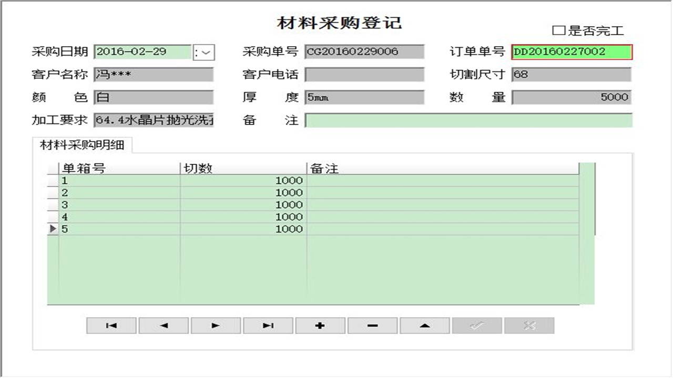The height and width of the screenshot is (378, 673).
Task: Click the edit record triangle icon
Action: (x=425, y=325)
